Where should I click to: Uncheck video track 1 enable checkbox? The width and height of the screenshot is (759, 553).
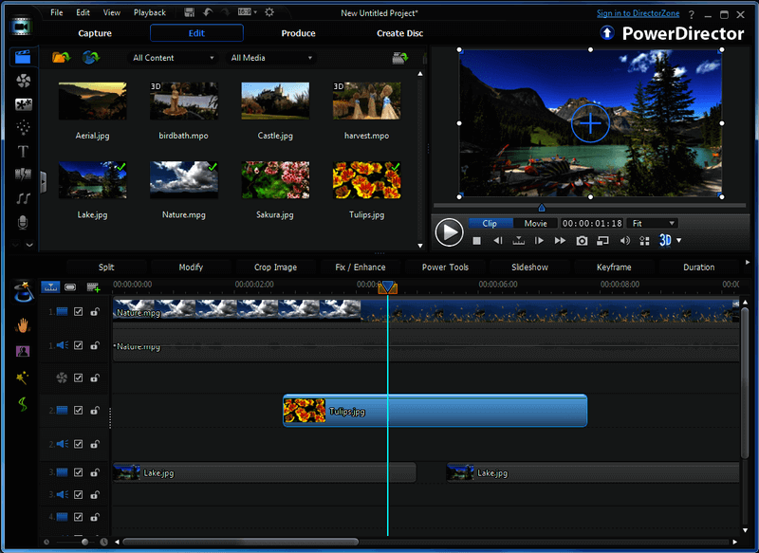(x=79, y=311)
